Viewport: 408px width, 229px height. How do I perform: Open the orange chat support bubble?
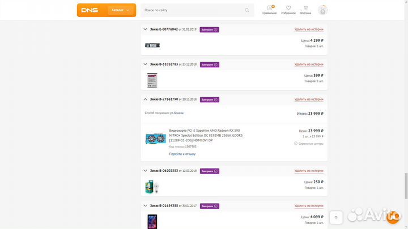[393, 217]
